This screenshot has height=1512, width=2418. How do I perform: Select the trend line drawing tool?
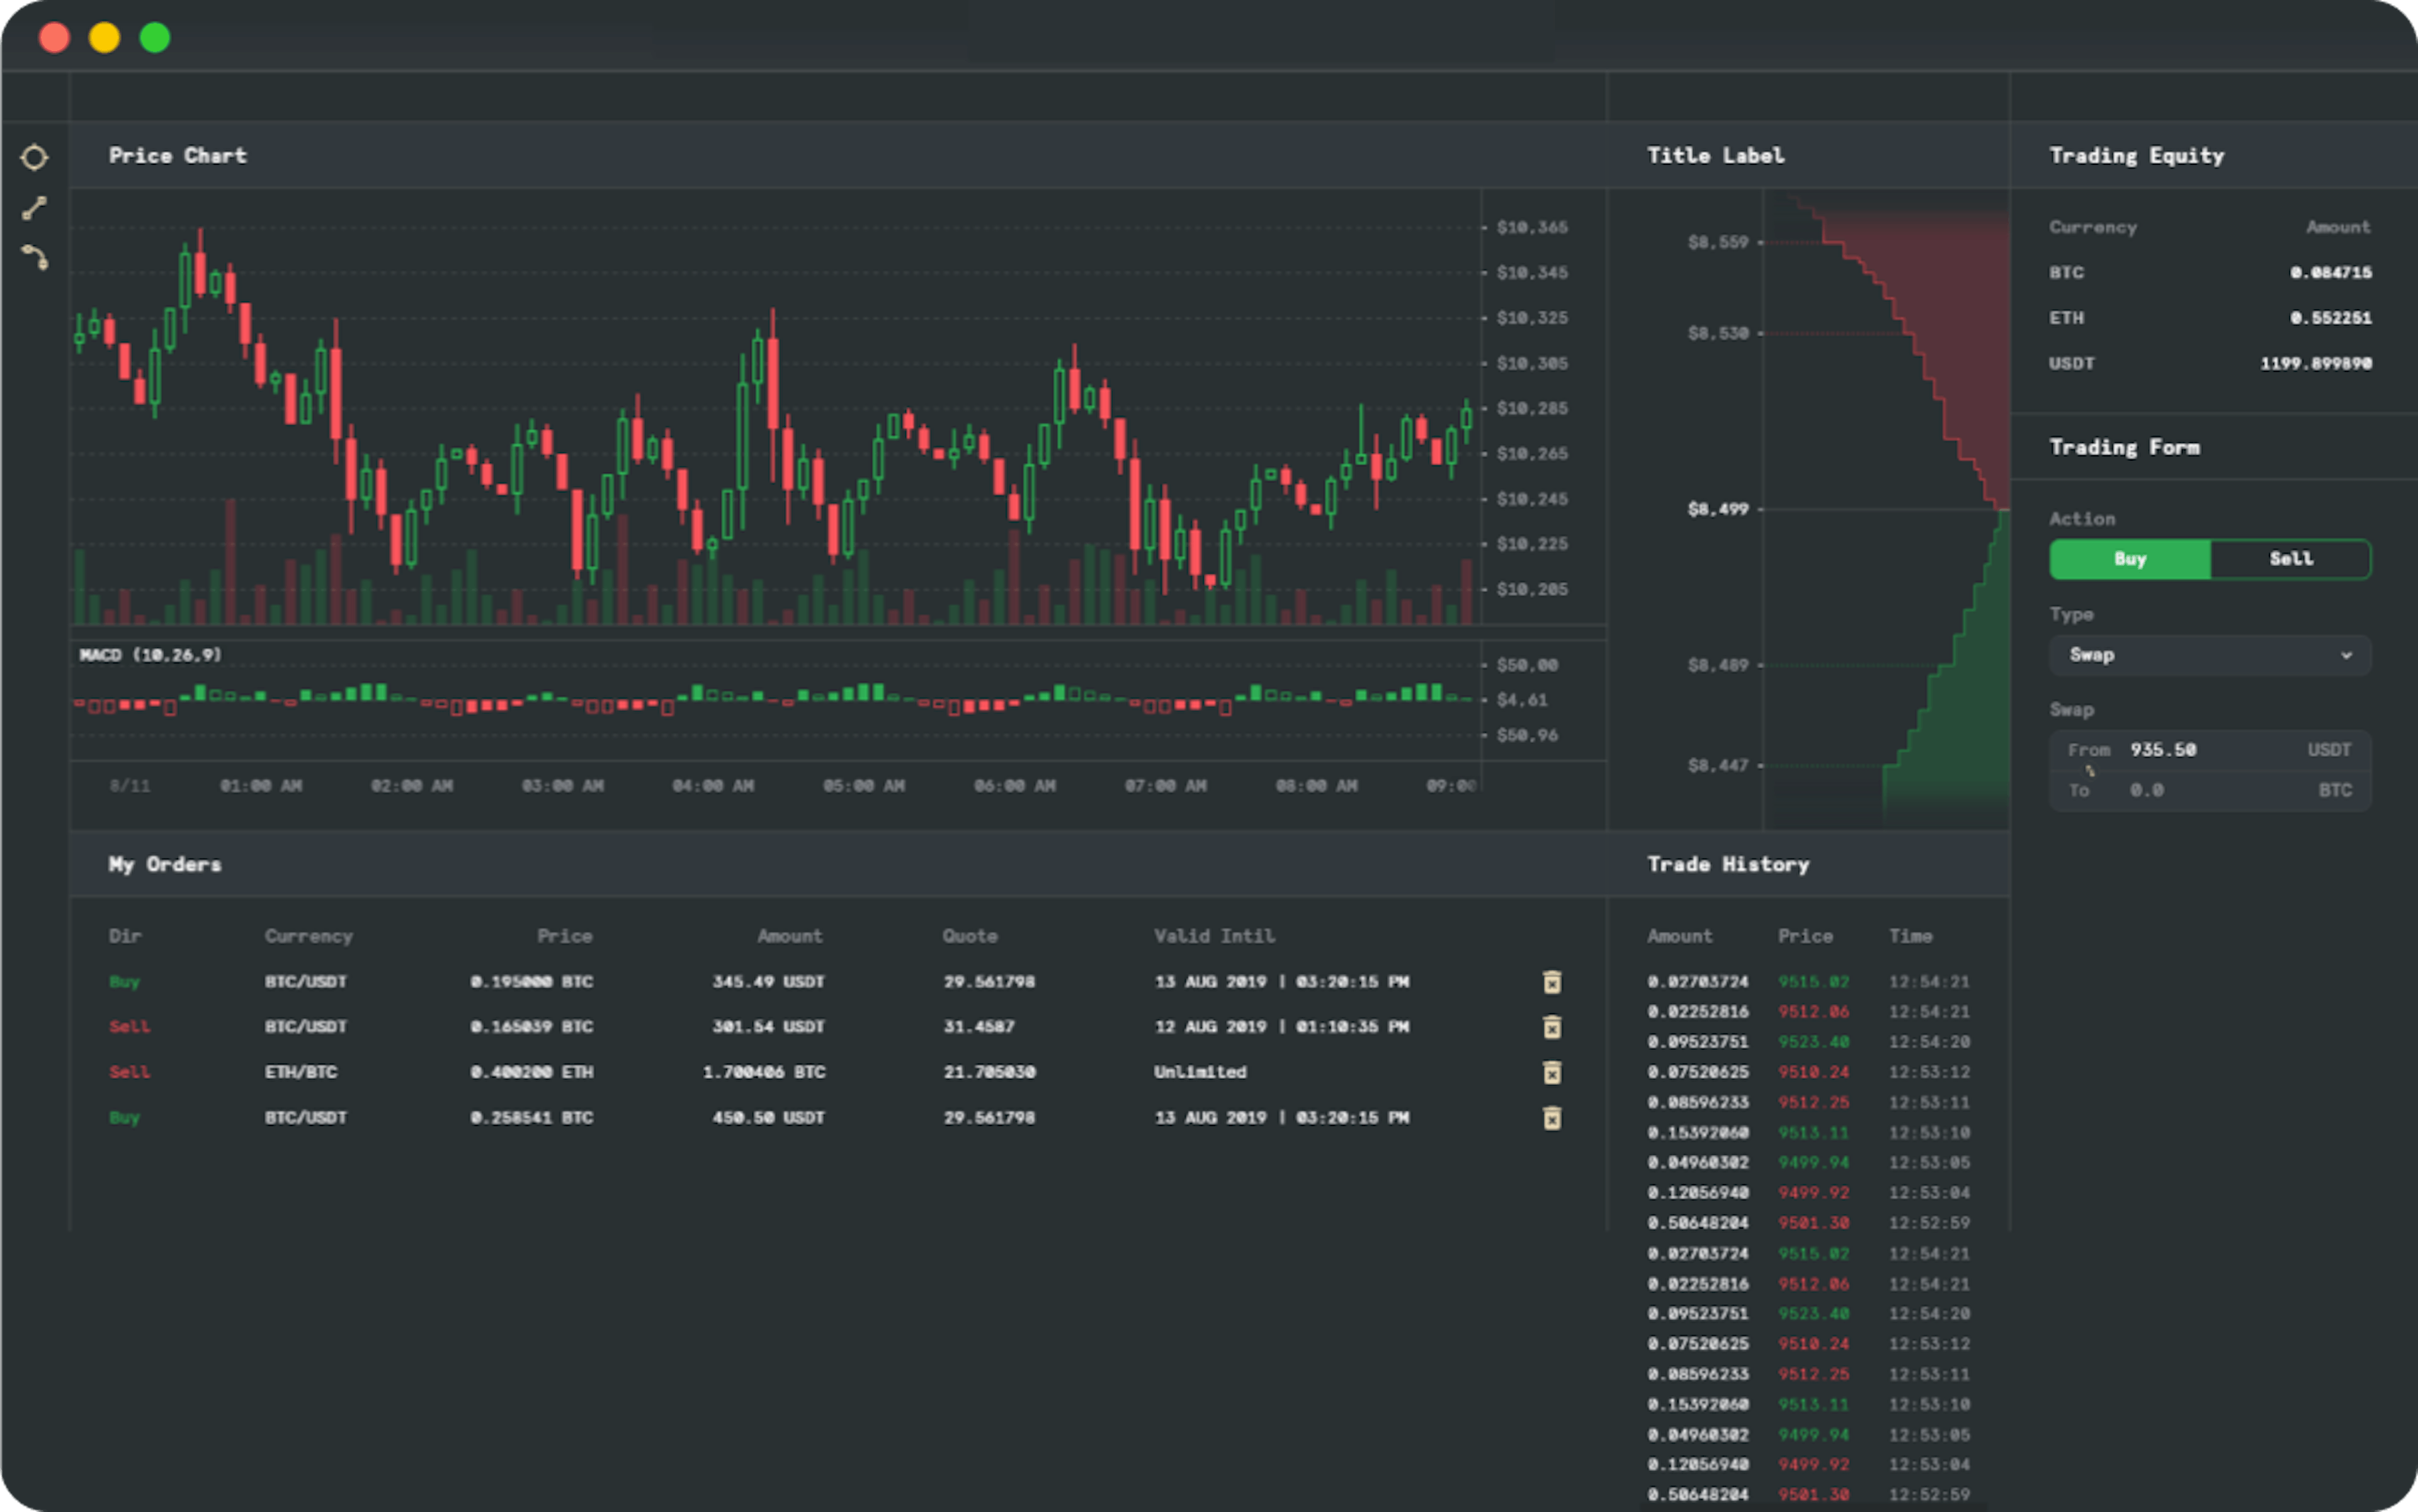(34, 208)
